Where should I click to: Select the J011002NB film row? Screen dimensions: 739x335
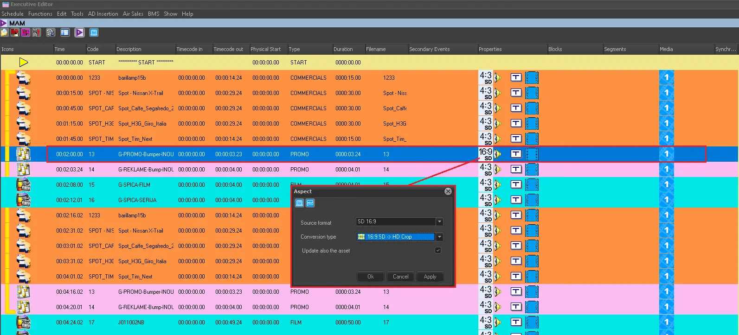[x=131, y=322]
